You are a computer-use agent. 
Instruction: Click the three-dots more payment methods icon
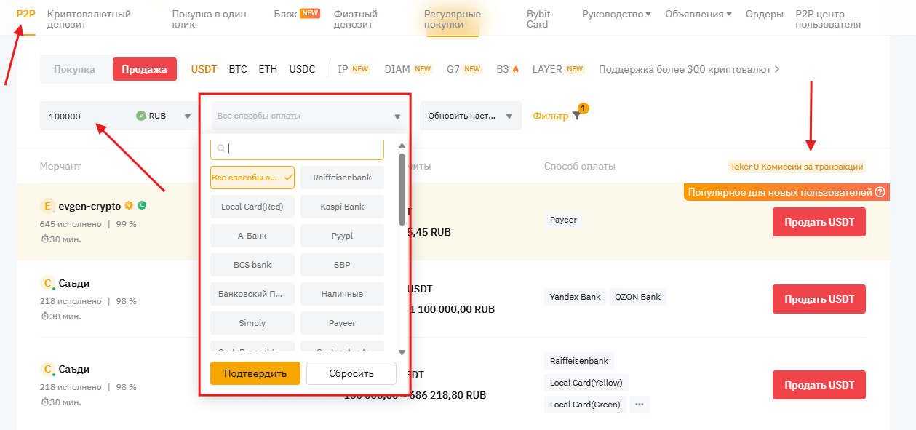click(639, 405)
